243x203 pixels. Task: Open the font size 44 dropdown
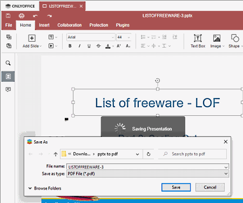pos(129,37)
